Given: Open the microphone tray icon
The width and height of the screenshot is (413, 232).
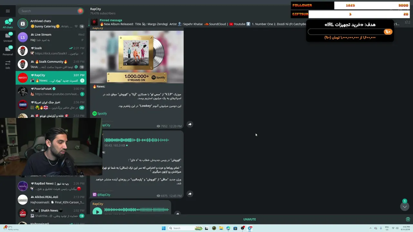Looking at the screenshot, I should point(381,228).
